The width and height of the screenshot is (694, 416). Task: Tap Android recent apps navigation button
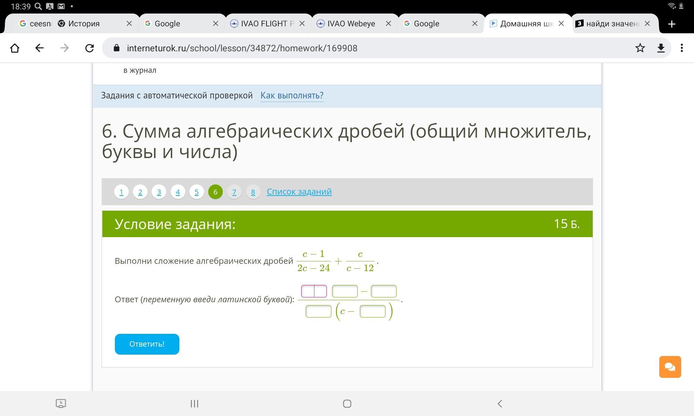tap(194, 404)
